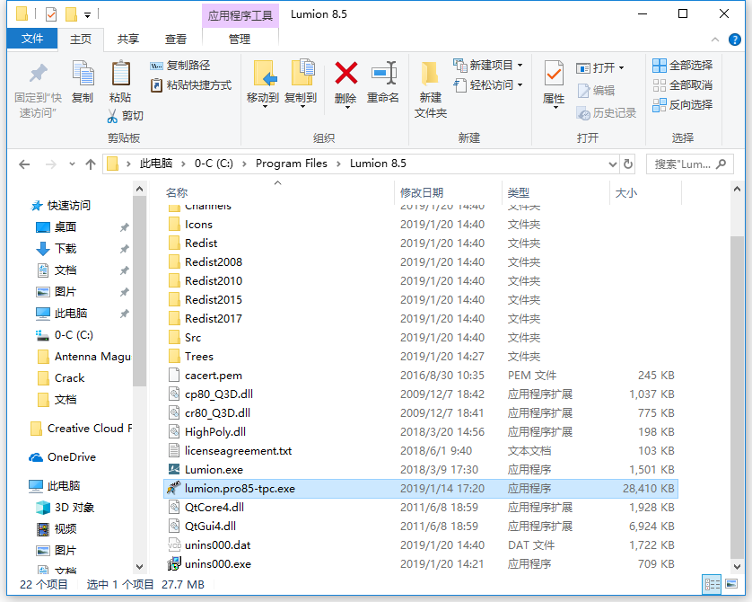Click the New folder icon
The height and width of the screenshot is (602, 752).
point(430,74)
